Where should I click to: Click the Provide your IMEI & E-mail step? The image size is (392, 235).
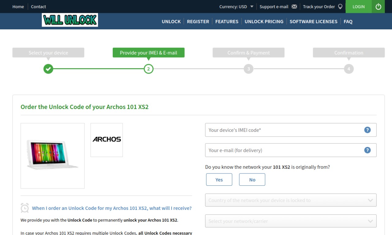coord(149,53)
